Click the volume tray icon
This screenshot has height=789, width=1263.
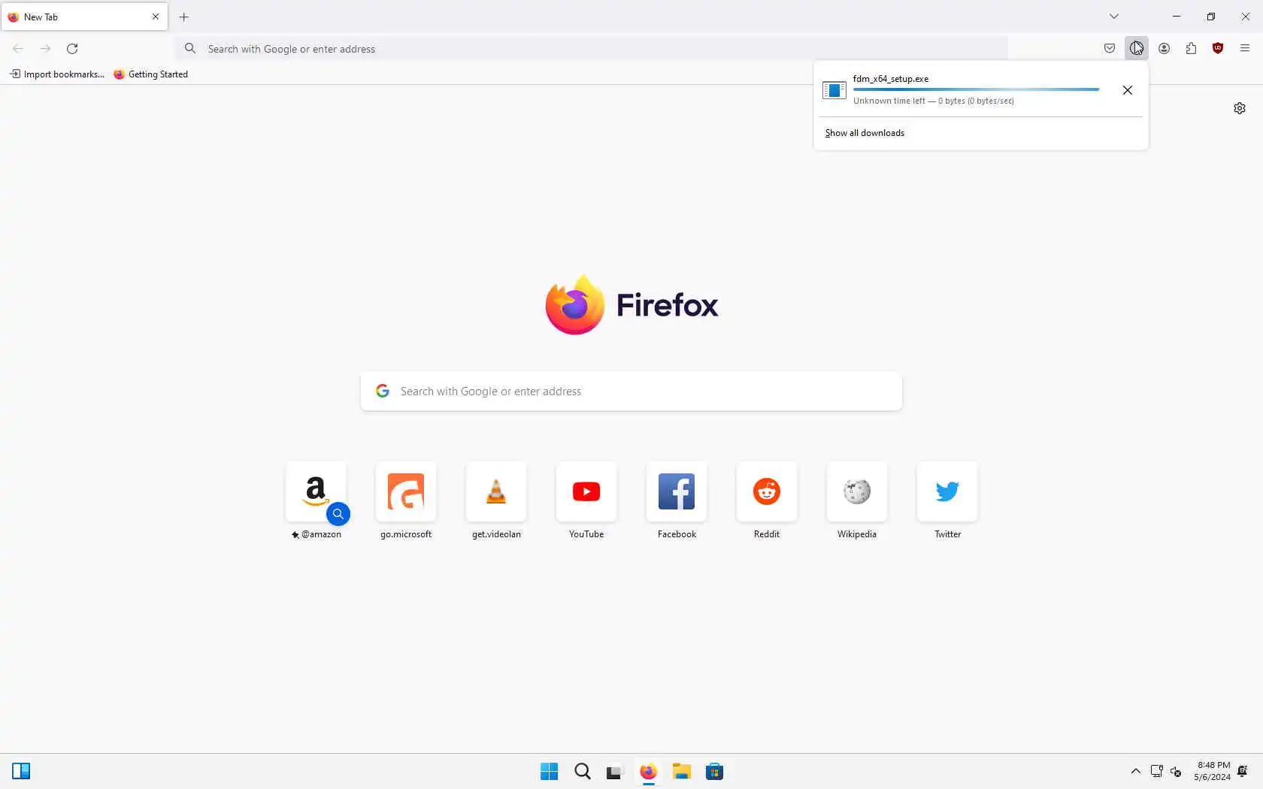[1177, 772]
